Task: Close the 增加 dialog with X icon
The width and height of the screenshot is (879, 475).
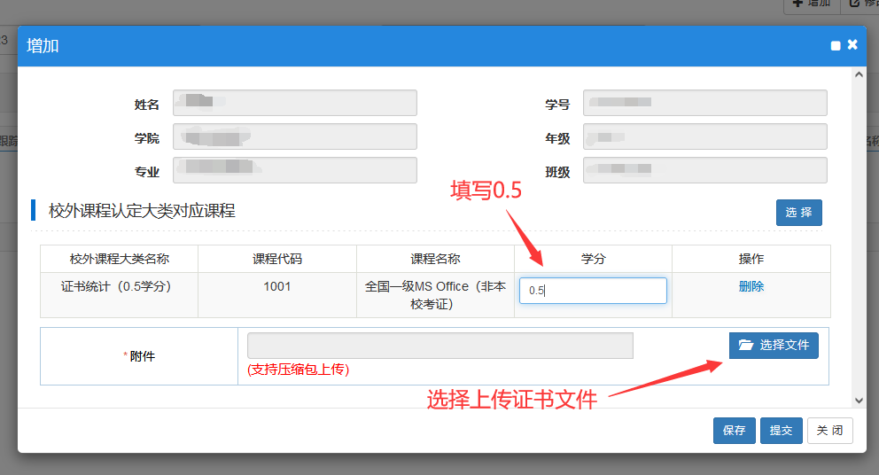Action: (x=852, y=44)
